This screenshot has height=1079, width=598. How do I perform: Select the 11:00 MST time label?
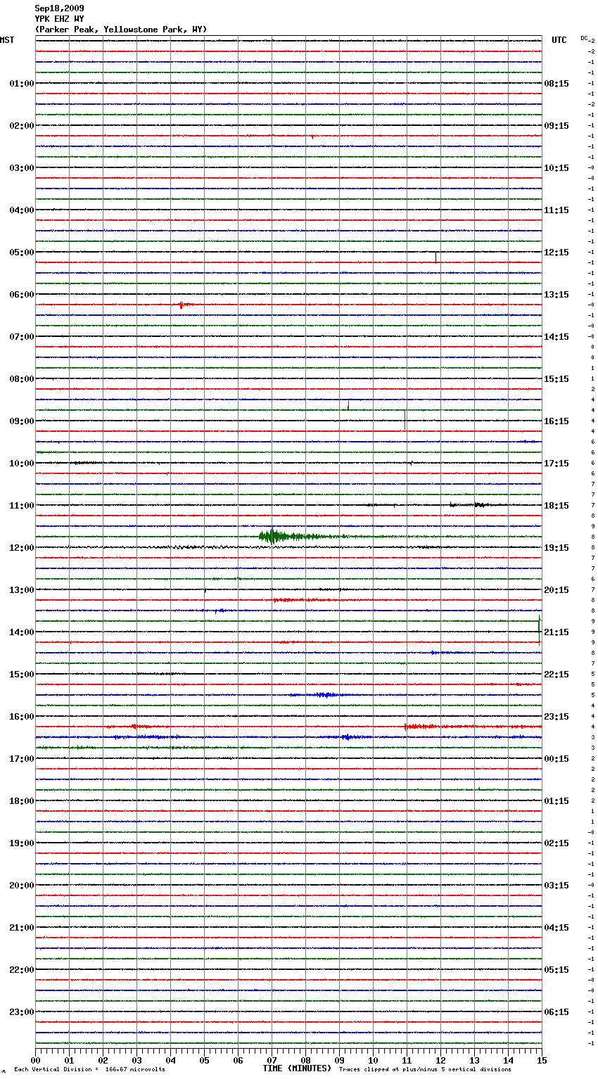coord(22,506)
